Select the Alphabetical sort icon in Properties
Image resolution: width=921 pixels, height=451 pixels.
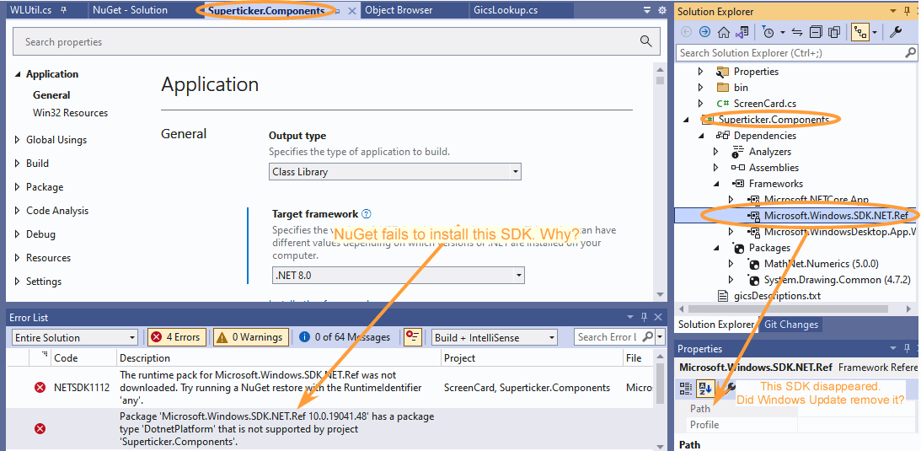(704, 387)
